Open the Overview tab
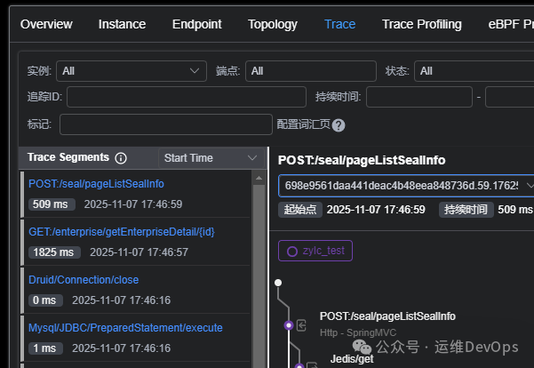 point(46,24)
